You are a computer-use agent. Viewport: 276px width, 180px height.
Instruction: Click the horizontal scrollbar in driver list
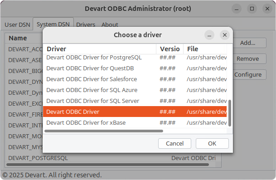click(104, 131)
